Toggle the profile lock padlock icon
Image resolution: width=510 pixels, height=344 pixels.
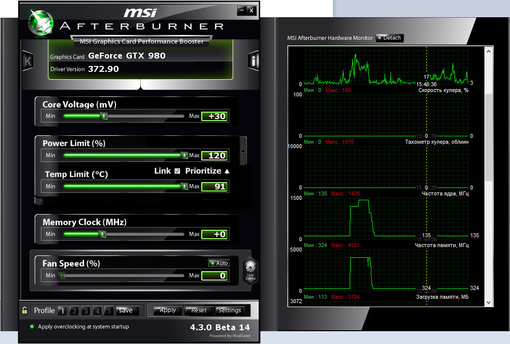coord(25,310)
